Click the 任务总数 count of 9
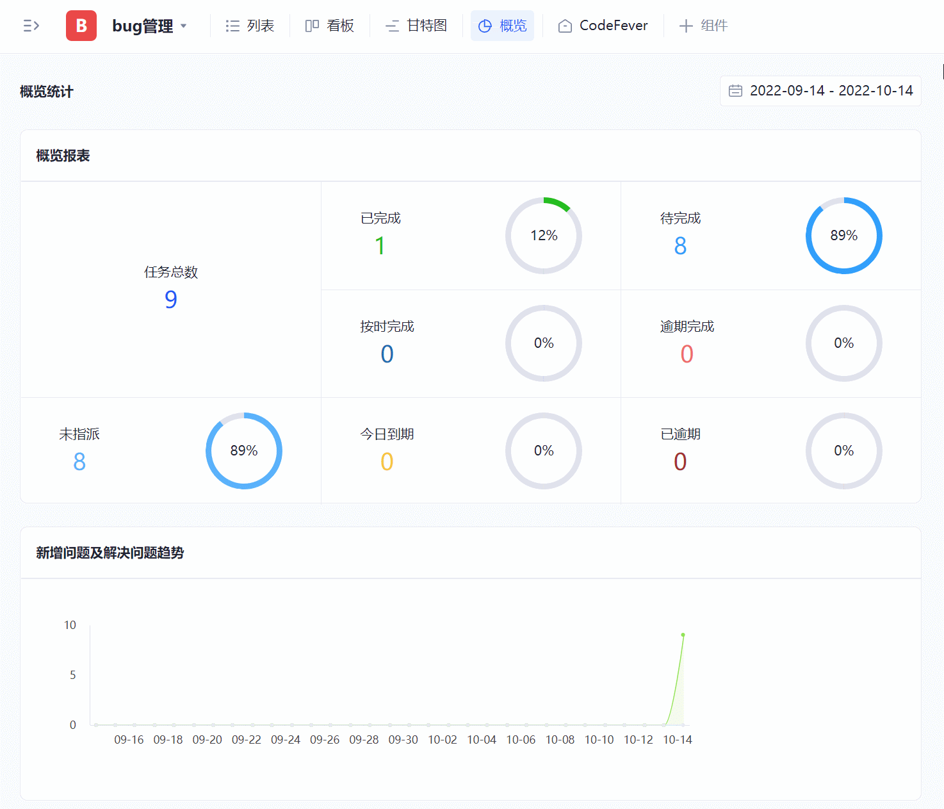The image size is (944, 809). [170, 300]
